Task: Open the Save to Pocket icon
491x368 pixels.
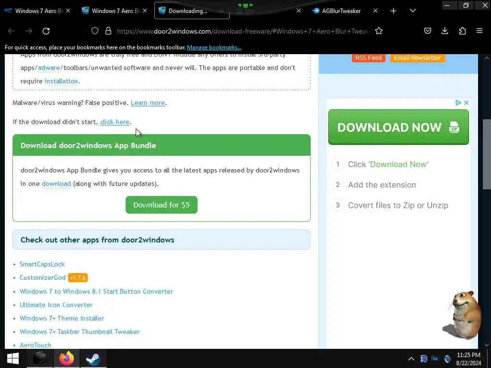Action: tap(427, 31)
